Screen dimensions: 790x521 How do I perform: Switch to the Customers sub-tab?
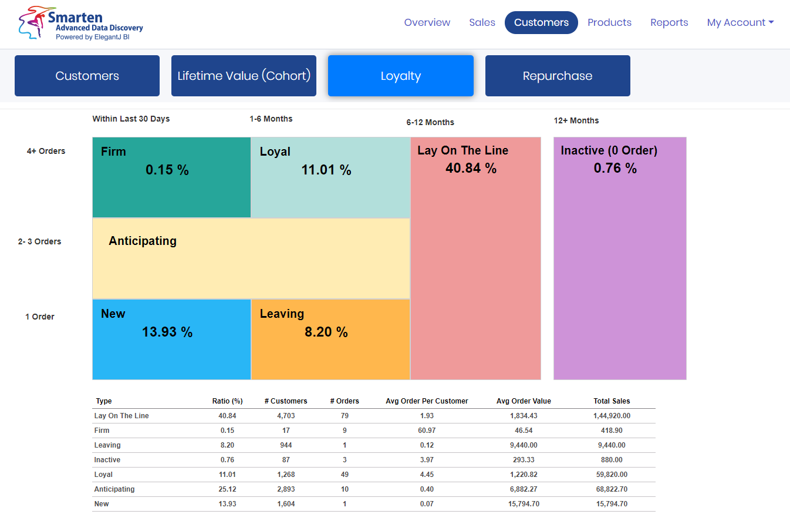click(x=87, y=76)
